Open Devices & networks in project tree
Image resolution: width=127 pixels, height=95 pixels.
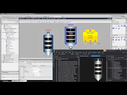(8, 27)
